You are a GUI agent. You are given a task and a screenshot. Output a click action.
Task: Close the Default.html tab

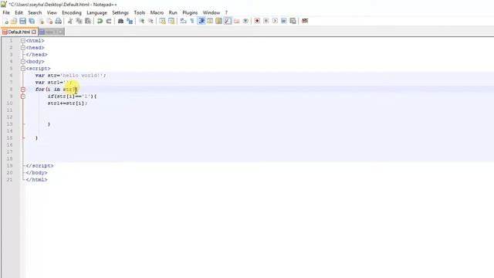[34, 32]
